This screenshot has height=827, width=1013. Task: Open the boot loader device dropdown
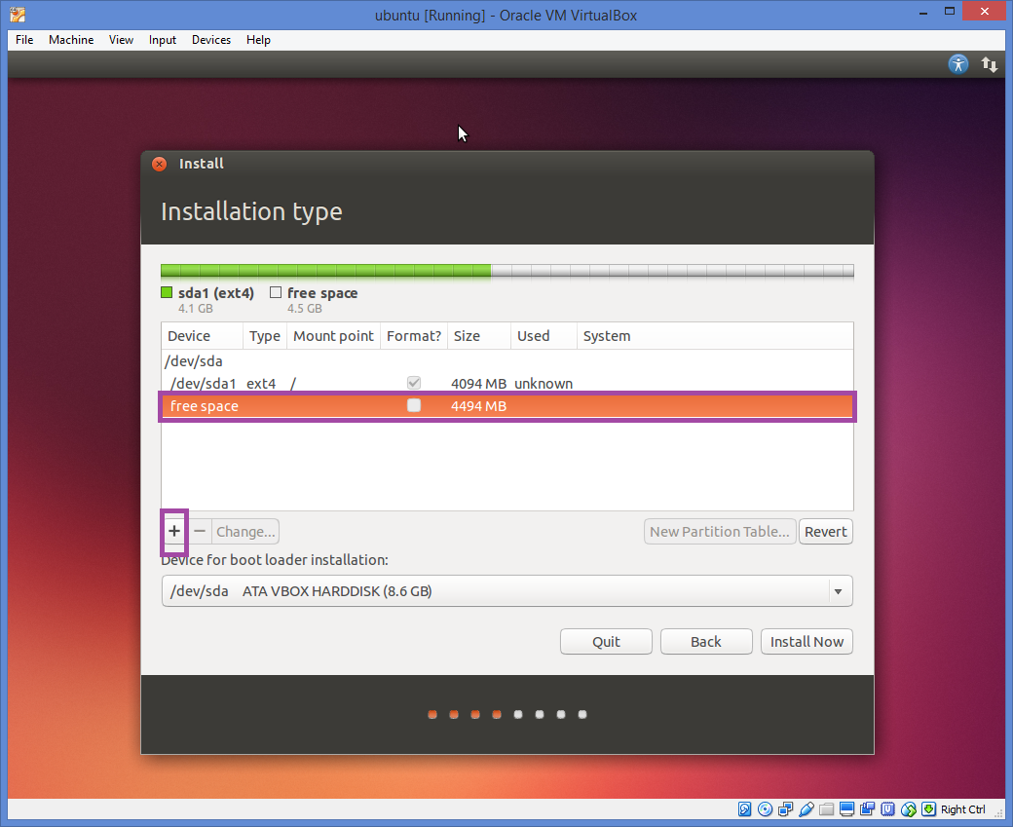point(507,590)
